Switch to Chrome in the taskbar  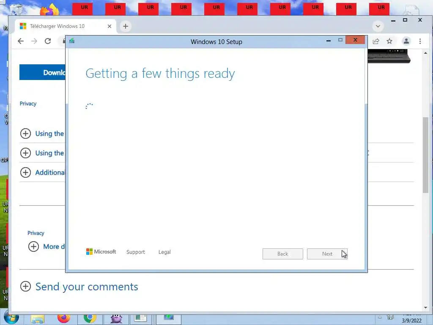[90, 319]
